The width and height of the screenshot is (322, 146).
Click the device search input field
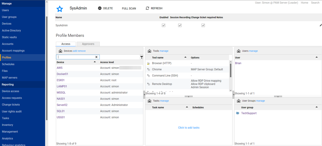pyautogui.click(x=76, y=57)
